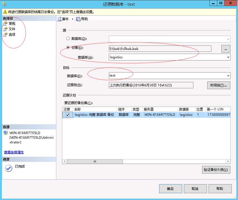Click the window title bar app icon
The image size is (238, 200).
click(x=4, y=4)
